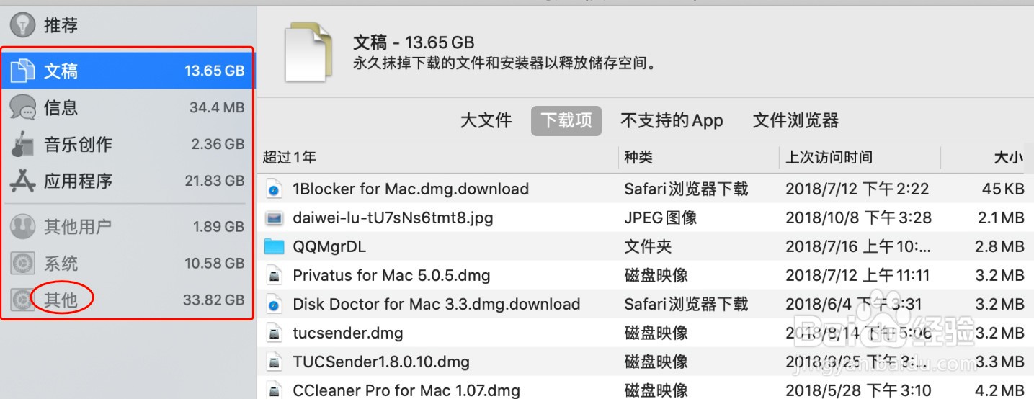Open the 信息 messages icon
1034x399 pixels.
(x=22, y=108)
